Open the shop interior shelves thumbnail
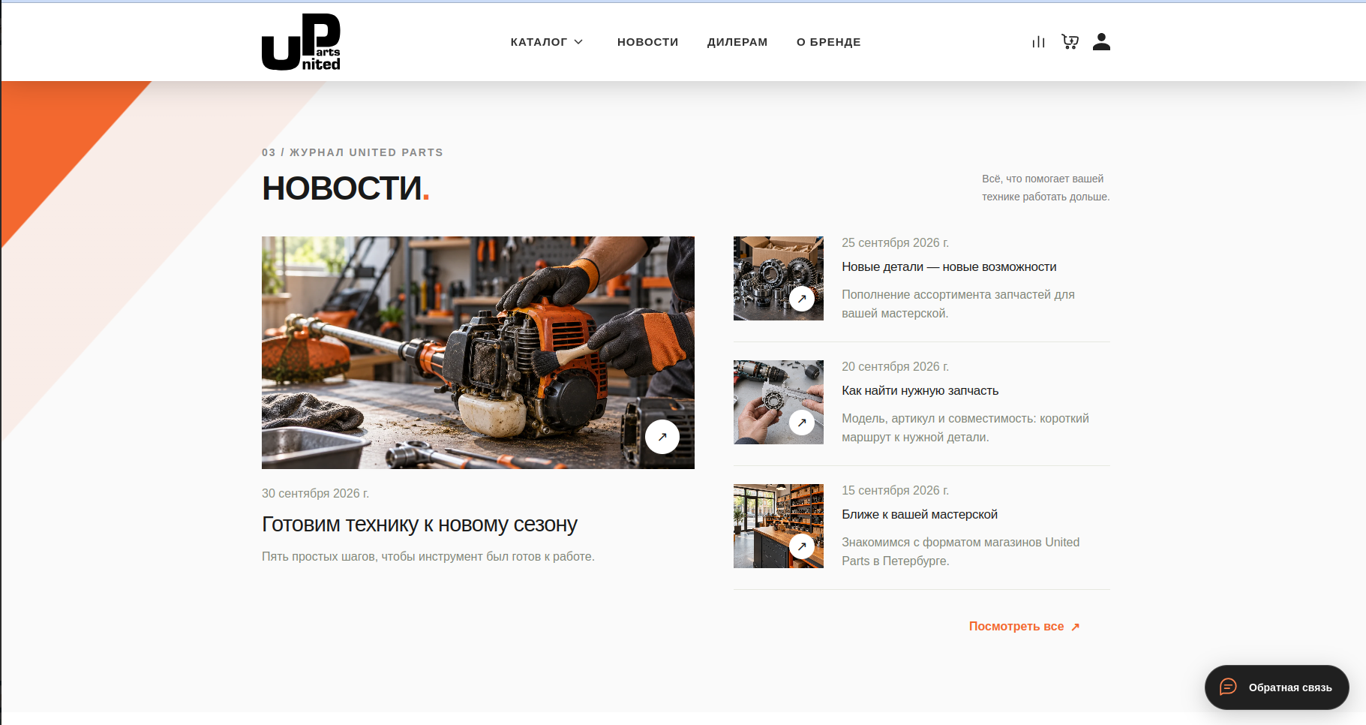The image size is (1366, 725). (x=779, y=526)
